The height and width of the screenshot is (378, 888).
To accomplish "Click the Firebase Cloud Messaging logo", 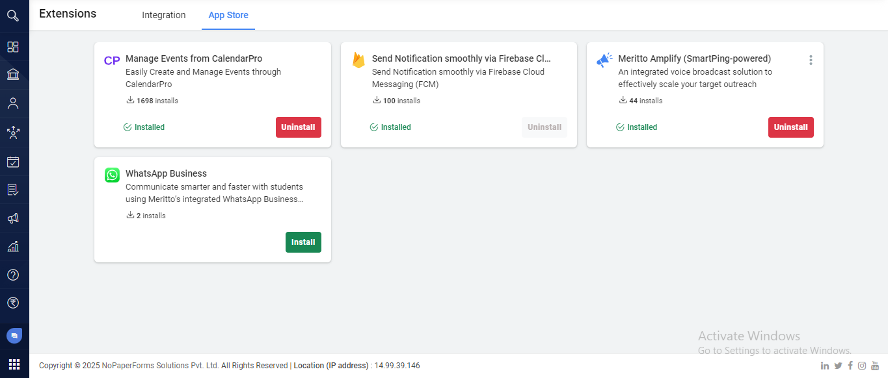I will pos(358,60).
